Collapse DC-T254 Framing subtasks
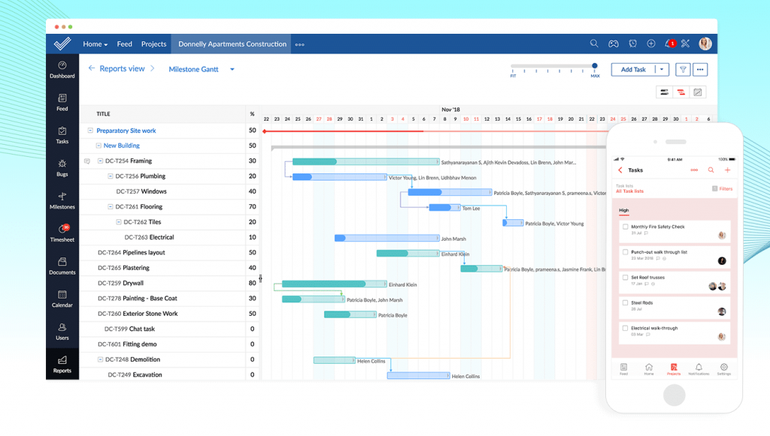 [x=100, y=161]
